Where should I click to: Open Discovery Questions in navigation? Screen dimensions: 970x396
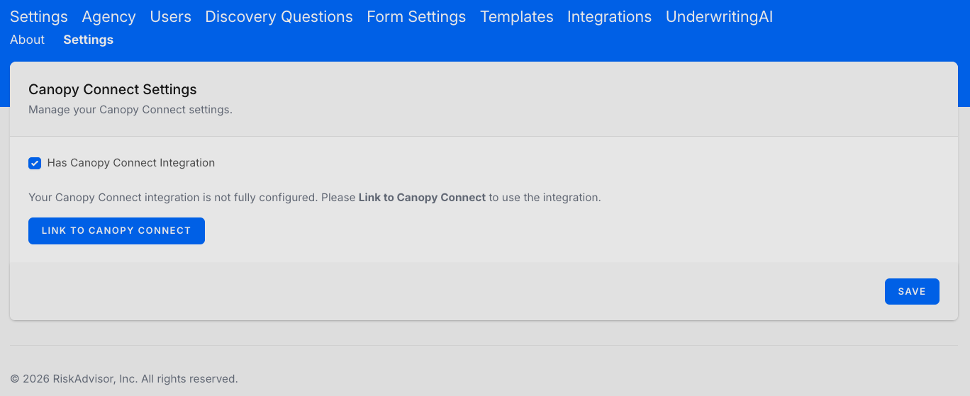pos(279,17)
